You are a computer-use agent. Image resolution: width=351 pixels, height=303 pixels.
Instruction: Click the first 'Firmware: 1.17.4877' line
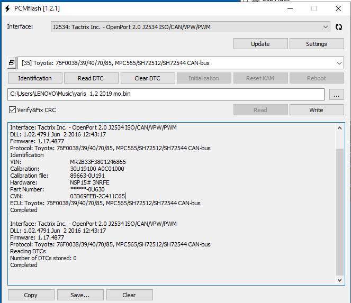(37, 141)
